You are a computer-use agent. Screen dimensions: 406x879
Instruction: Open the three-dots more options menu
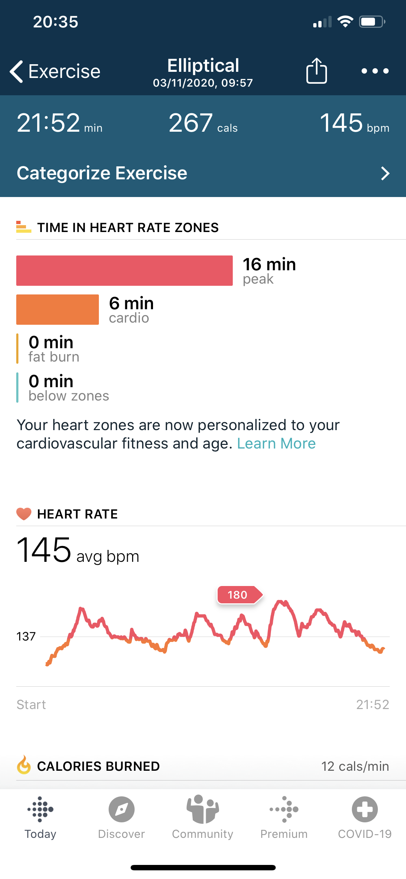pos(375,71)
